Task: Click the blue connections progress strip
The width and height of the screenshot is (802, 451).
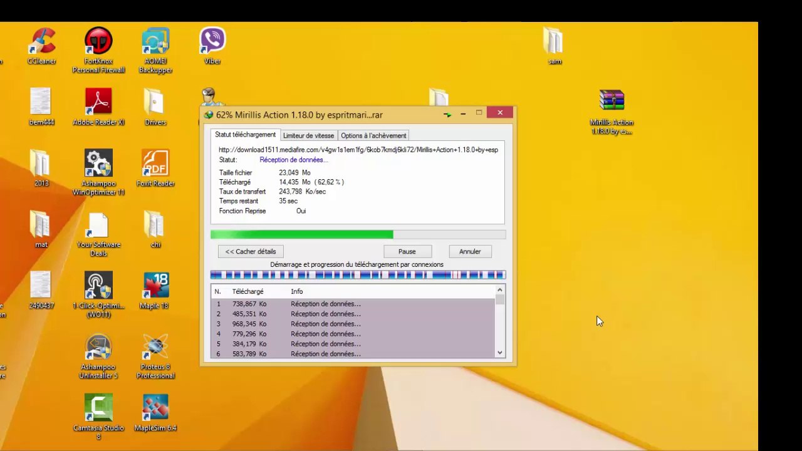Action: pos(358,275)
